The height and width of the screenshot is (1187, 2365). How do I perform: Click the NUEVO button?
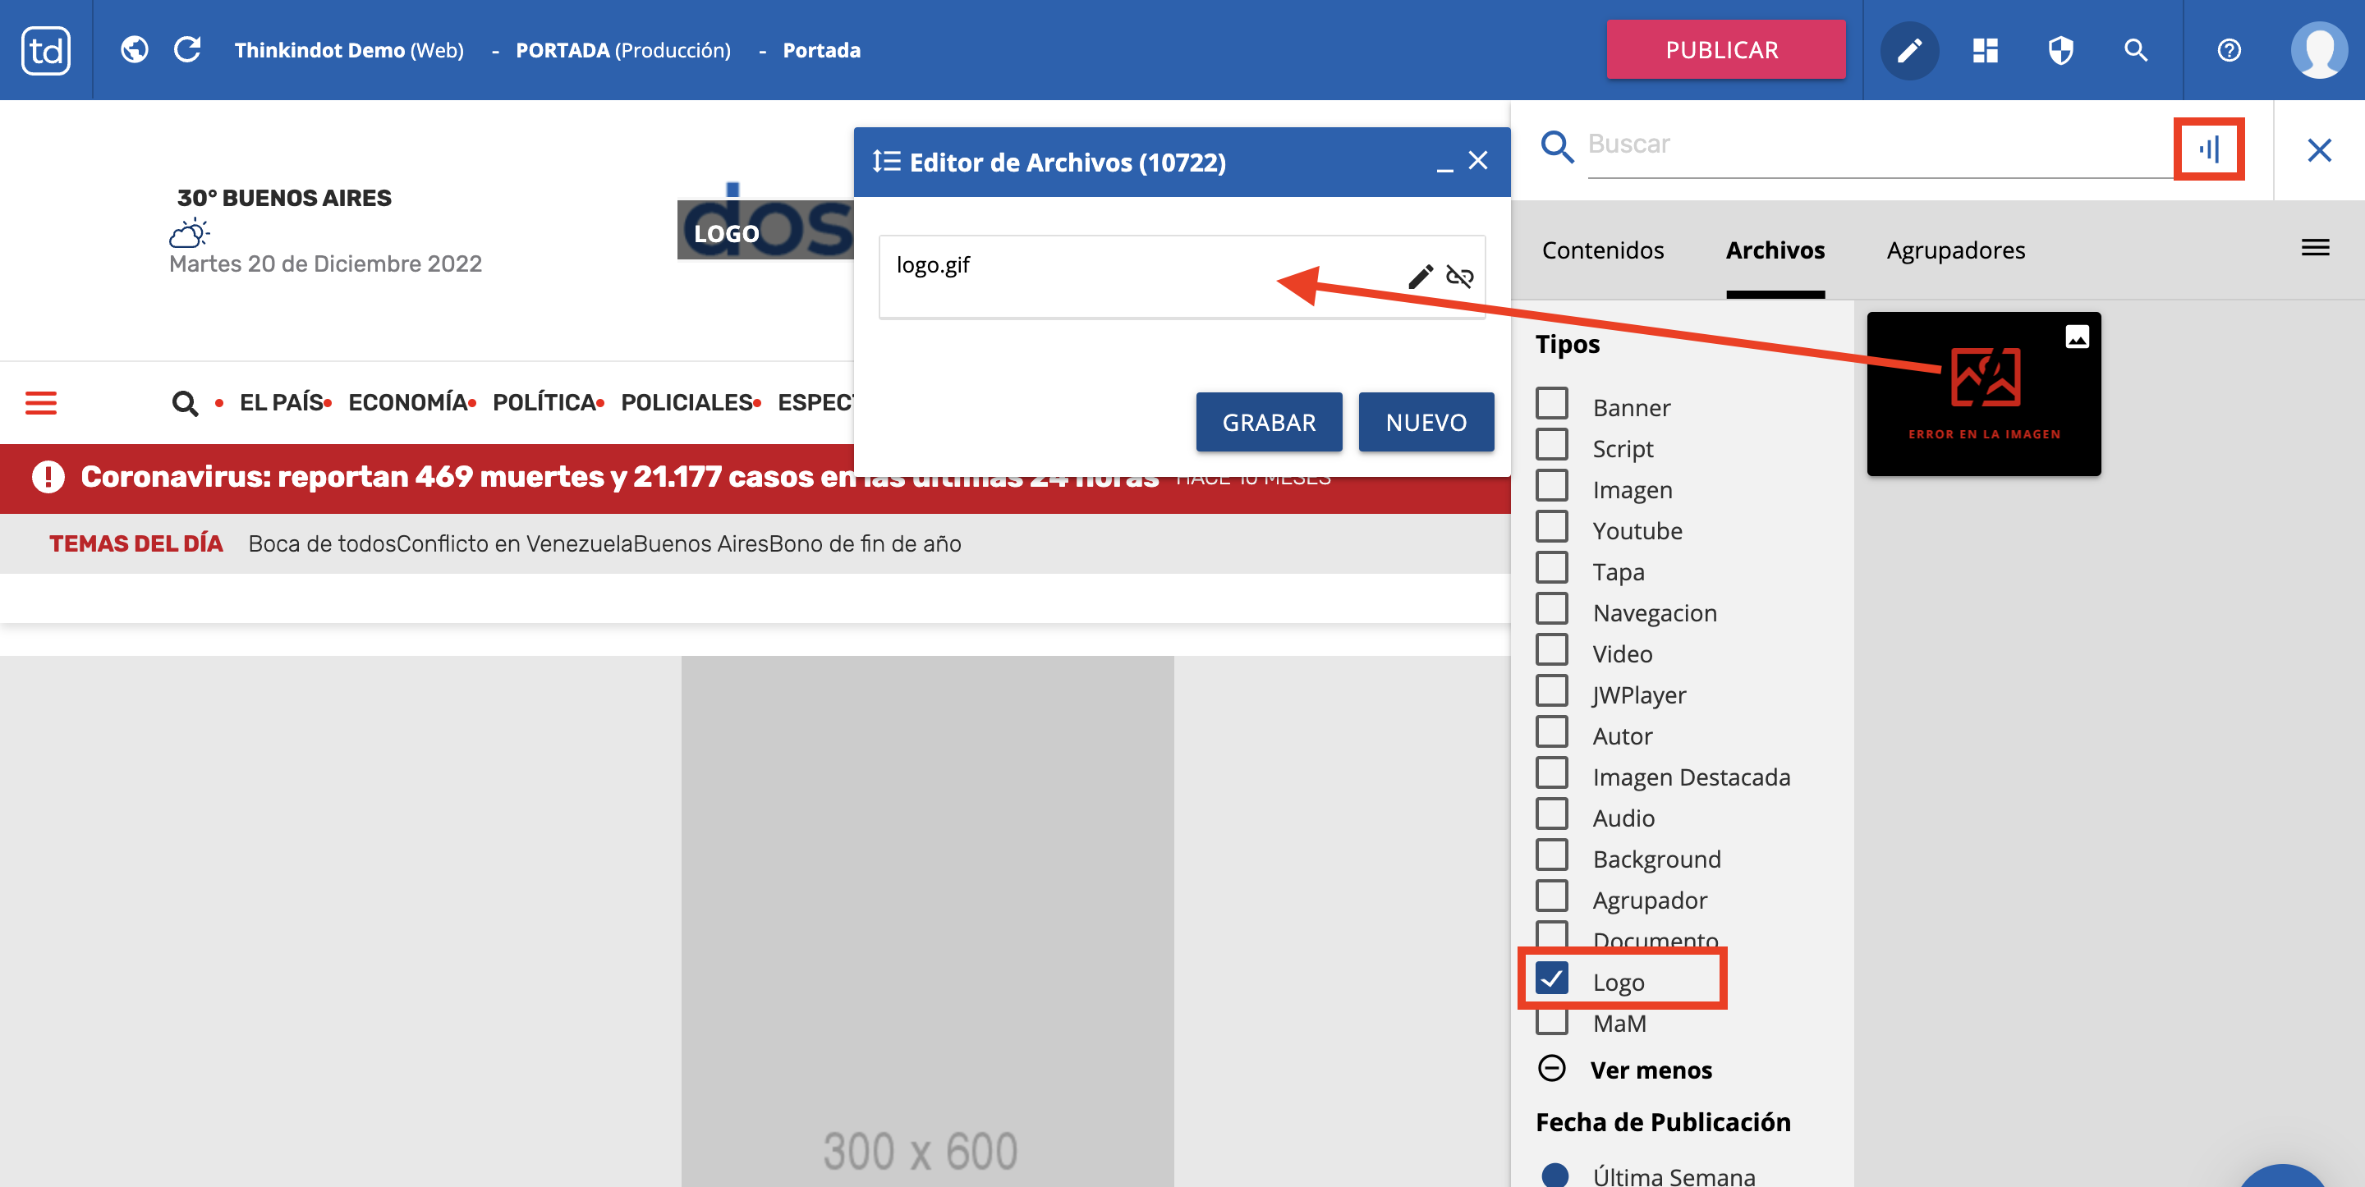[1426, 421]
